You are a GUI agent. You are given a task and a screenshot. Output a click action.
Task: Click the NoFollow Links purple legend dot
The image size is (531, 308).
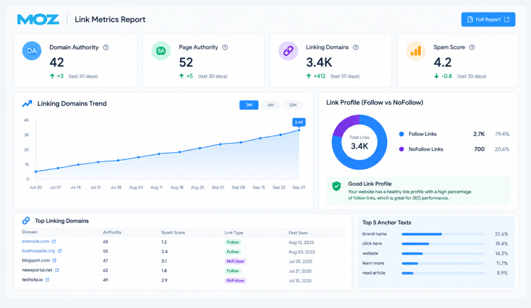click(402, 149)
